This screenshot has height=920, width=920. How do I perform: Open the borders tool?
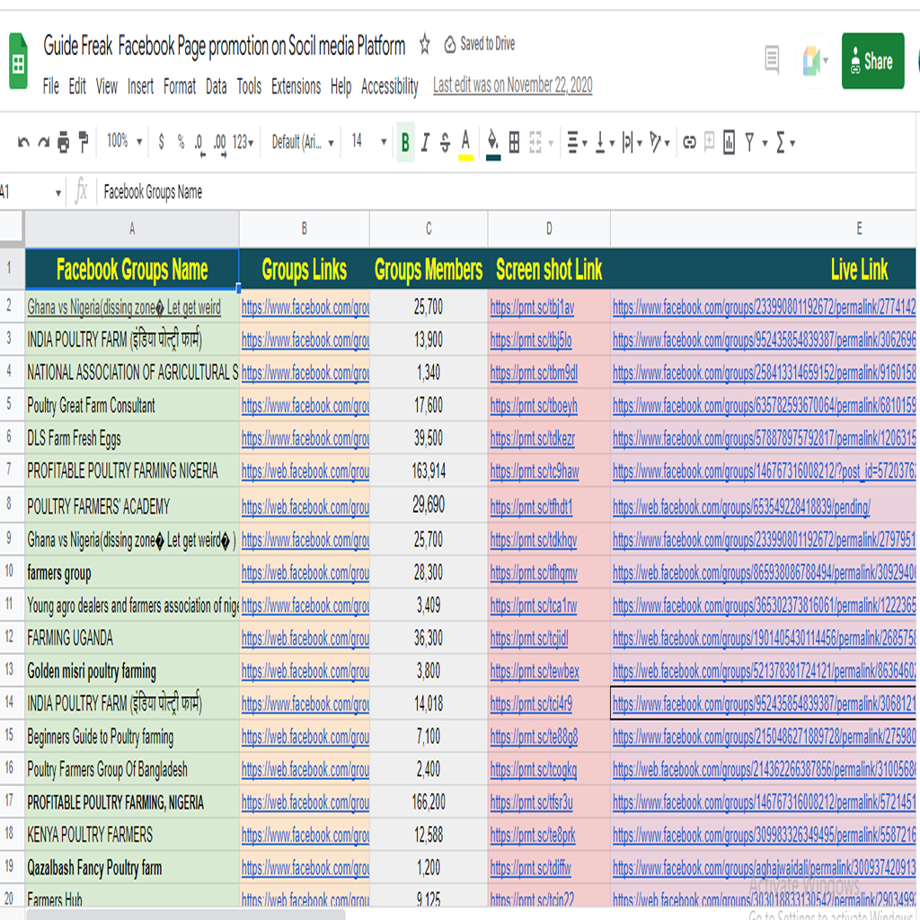coord(514,142)
